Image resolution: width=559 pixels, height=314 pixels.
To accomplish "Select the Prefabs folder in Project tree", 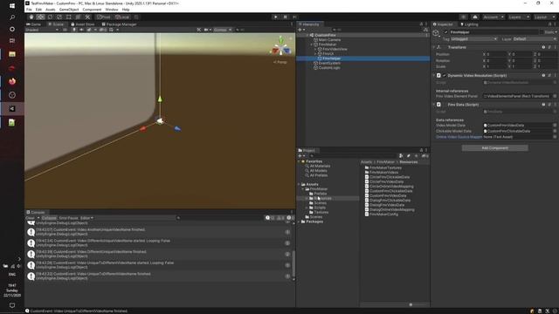I will click(318, 194).
